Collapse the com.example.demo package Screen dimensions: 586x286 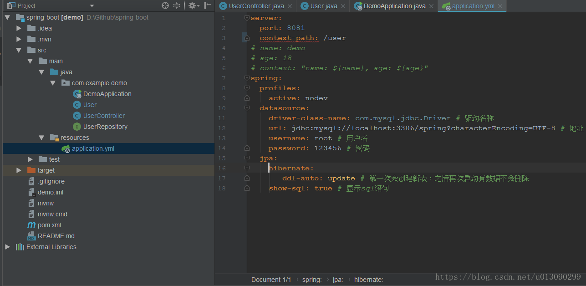click(x=53, y=83)
